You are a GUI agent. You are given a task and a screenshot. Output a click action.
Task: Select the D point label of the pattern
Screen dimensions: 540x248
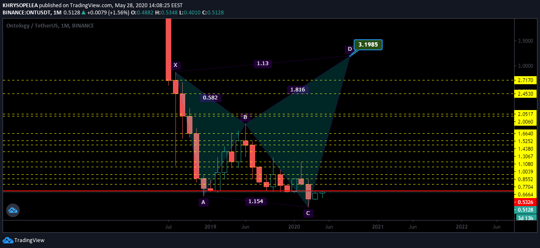[x=350, y=49]
